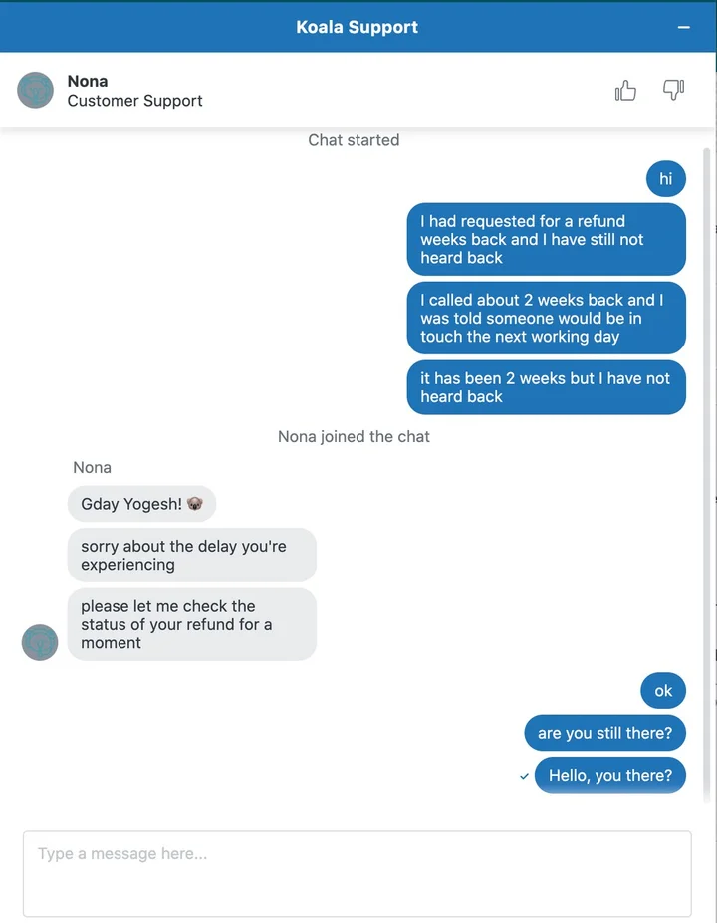Click the 'please let me check' message

tap(191, 624)
